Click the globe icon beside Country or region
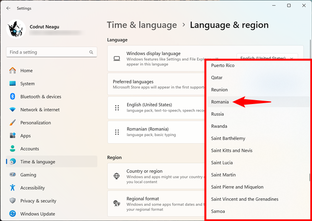The image size is (312, 221). (x=117, y=176)
